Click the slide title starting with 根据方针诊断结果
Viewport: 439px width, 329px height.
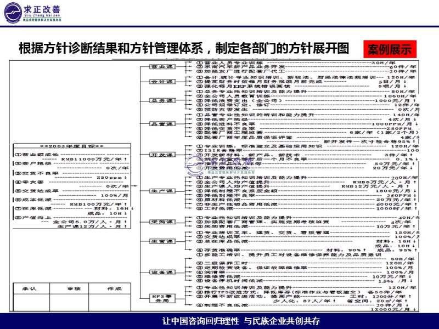[183, 49]
